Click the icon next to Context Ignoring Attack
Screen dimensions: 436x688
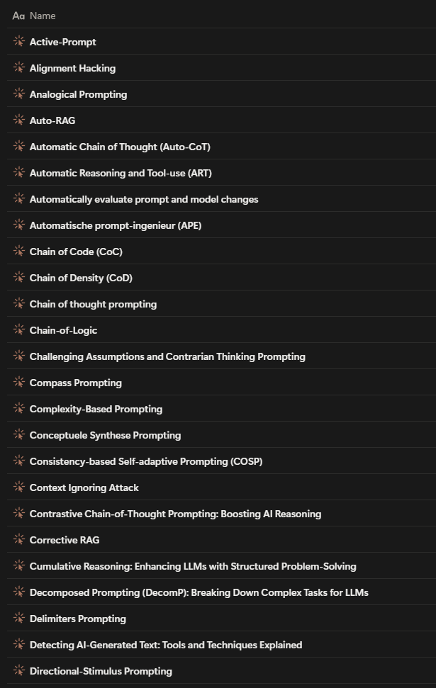[19, 487]
